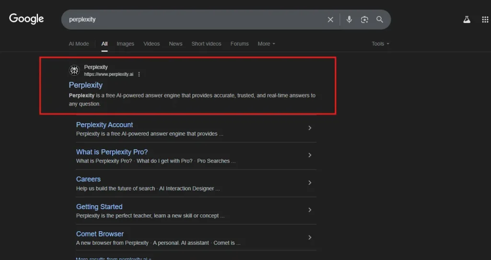Open the three-dot menu beside perplexity.ai URL
The width and height of the screenshot is (491, 260).
click(139, 74)
